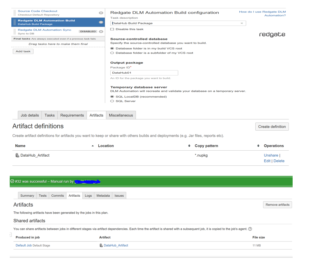Open the Commits tab
The image size is (313, 264).
(57, 195)
